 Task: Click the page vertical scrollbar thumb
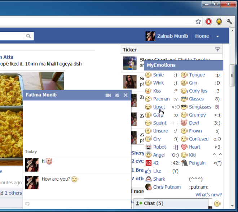232,75
